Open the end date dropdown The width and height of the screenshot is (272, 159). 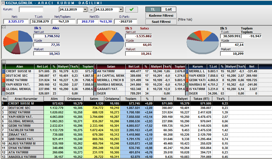coord(121,9)
